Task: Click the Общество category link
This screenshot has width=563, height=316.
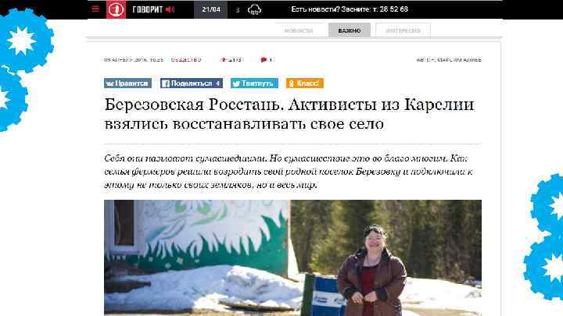Action: pyautogui.click(x=186, y=60)
